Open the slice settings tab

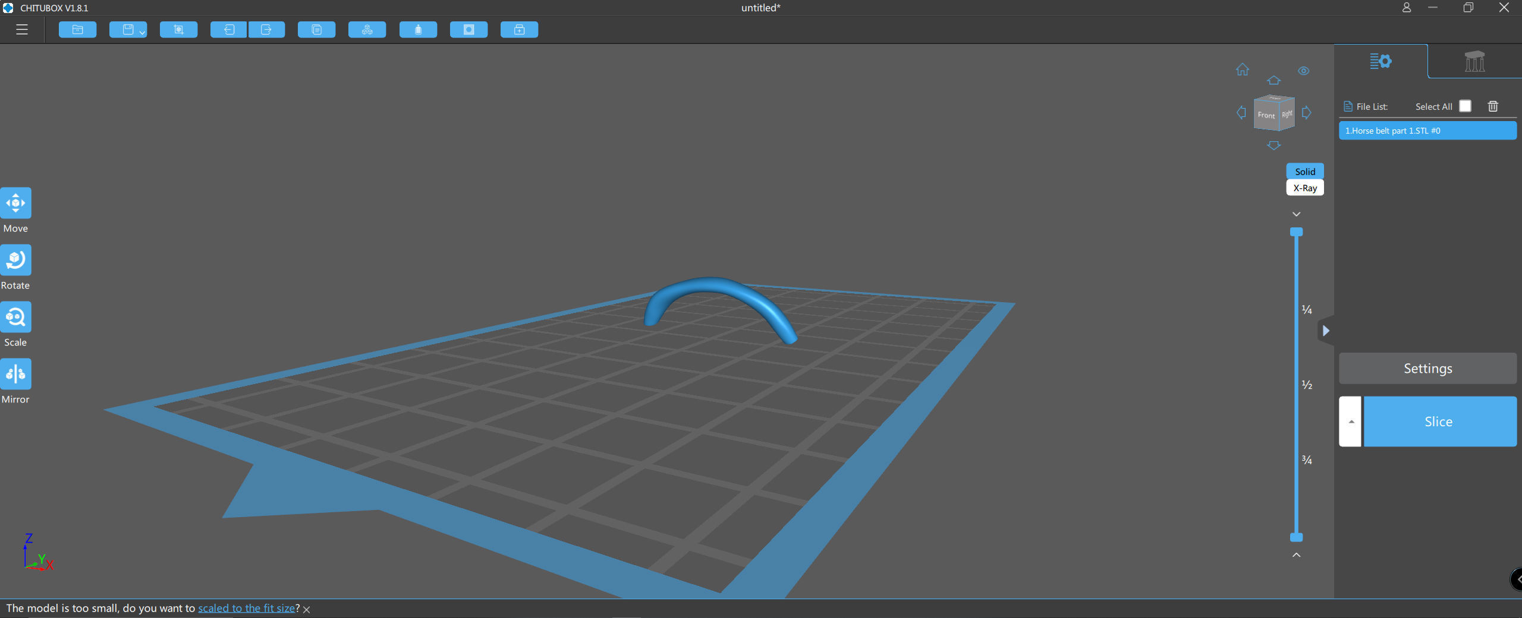coord(1381,61)
